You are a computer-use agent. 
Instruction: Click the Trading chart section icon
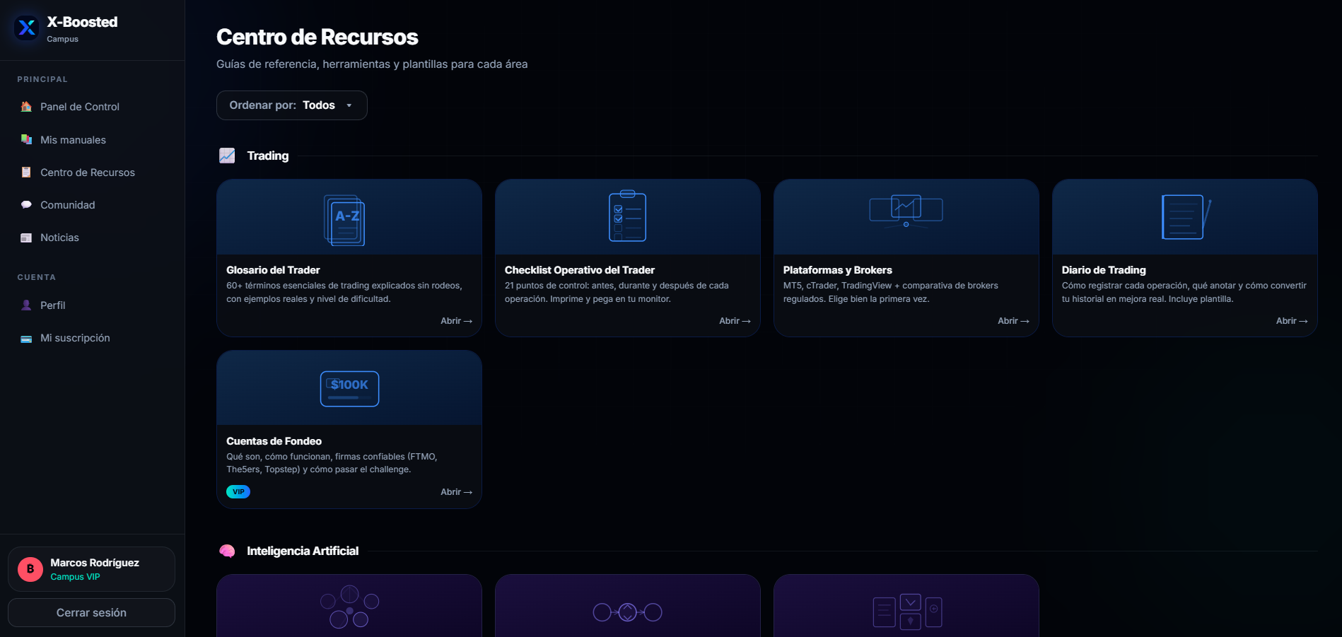point(227,156)
